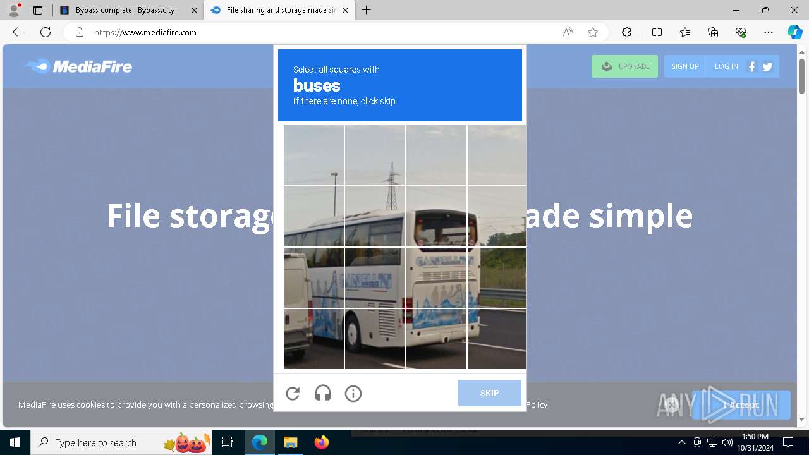Switch to File sharing and storage tab
This screenshot has height=455, width=809.
[x=278, y=10]
